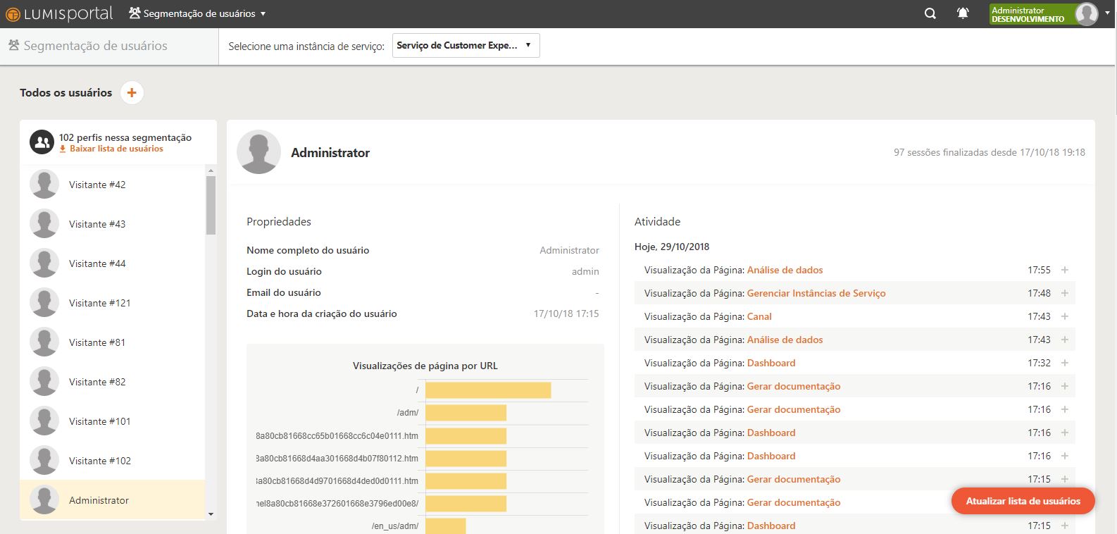The width and height of the screenshot is (1117, 534).
Task: Select Visitante #44 in user list
Action: click(113, 263)
